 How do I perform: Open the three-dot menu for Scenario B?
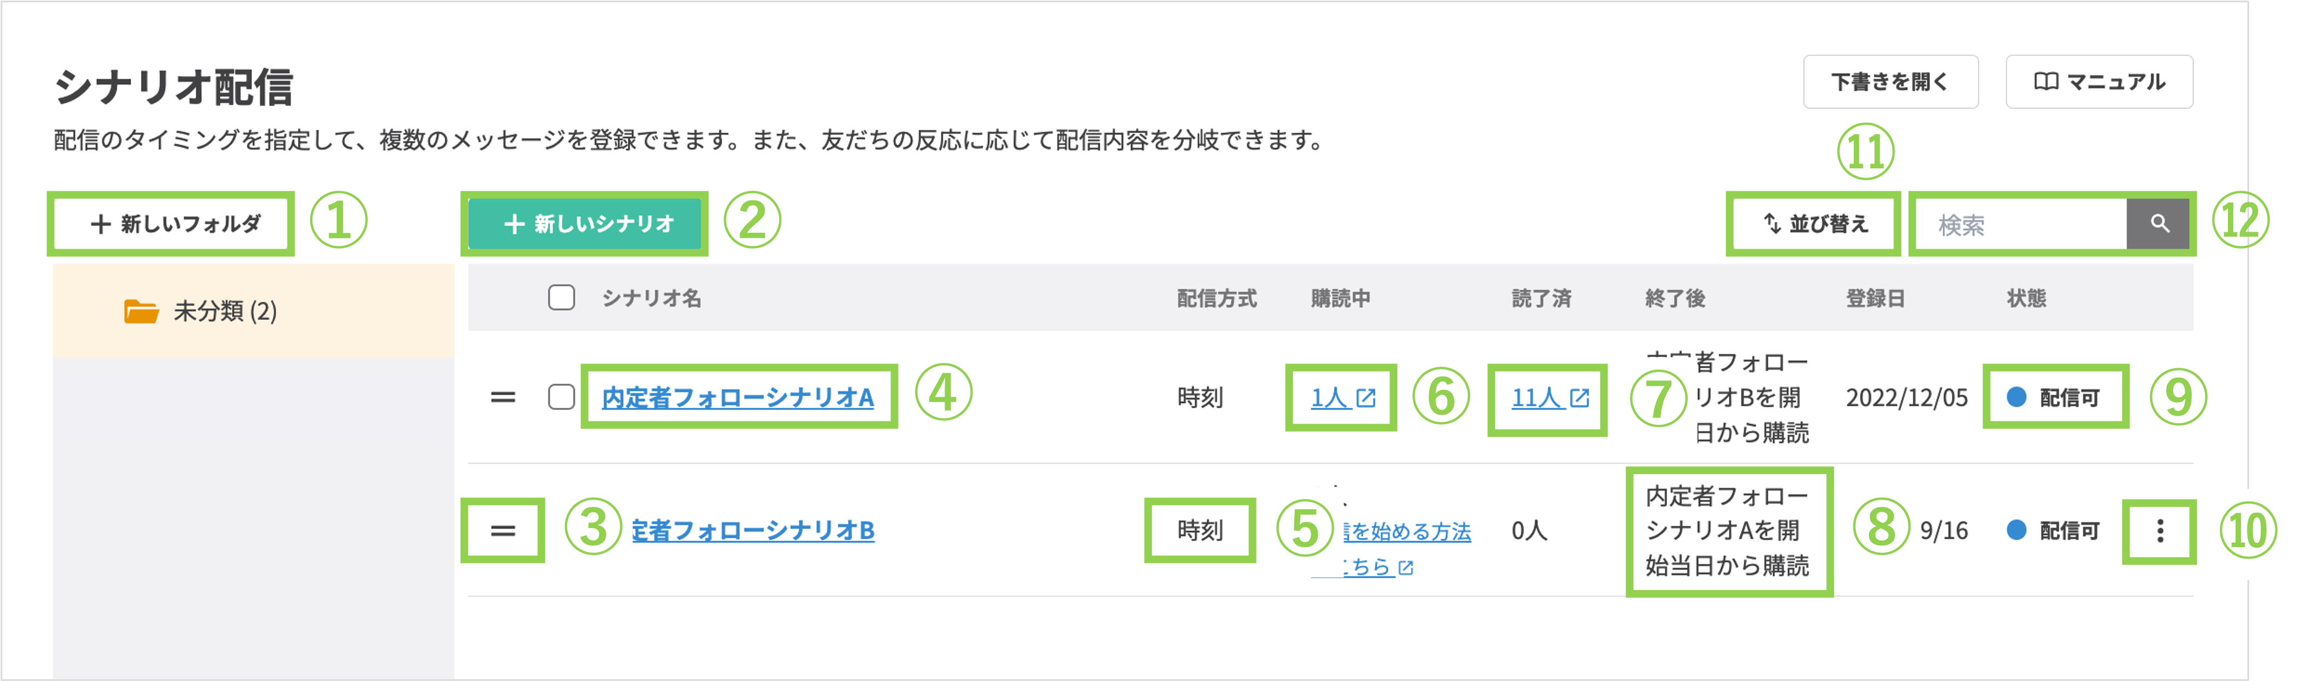point(2160,531)
